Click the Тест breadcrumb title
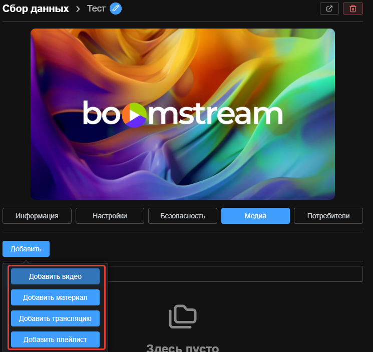373x352 pixels. pyautogui.click(x=96, y=9)
